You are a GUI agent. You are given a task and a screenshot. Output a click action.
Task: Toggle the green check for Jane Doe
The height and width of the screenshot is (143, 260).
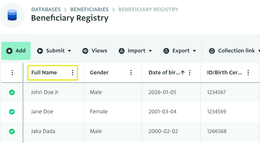(12, 112)
